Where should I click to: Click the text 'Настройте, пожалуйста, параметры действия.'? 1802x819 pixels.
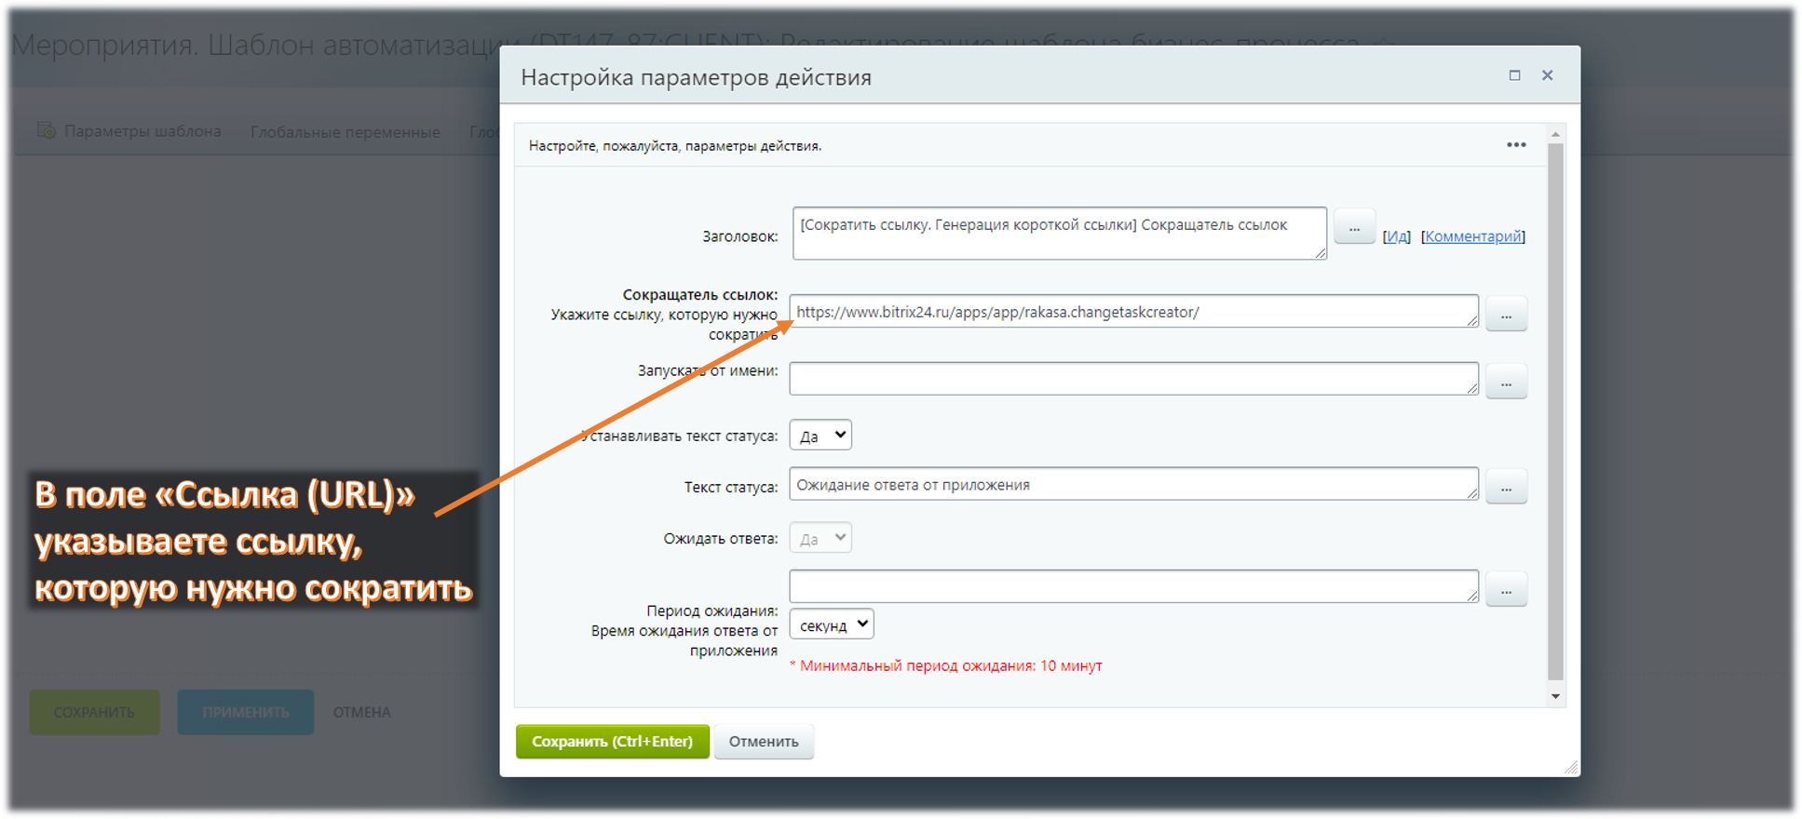675,146
